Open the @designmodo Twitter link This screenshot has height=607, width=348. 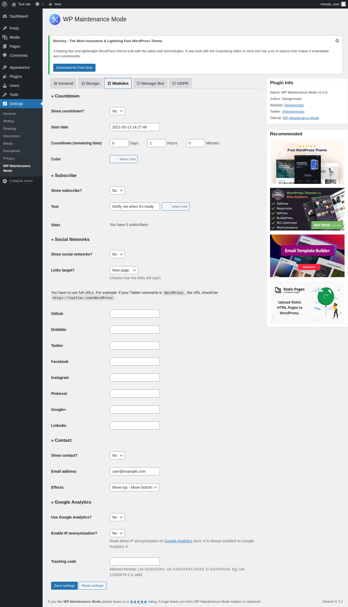click(x=293, y=112)
